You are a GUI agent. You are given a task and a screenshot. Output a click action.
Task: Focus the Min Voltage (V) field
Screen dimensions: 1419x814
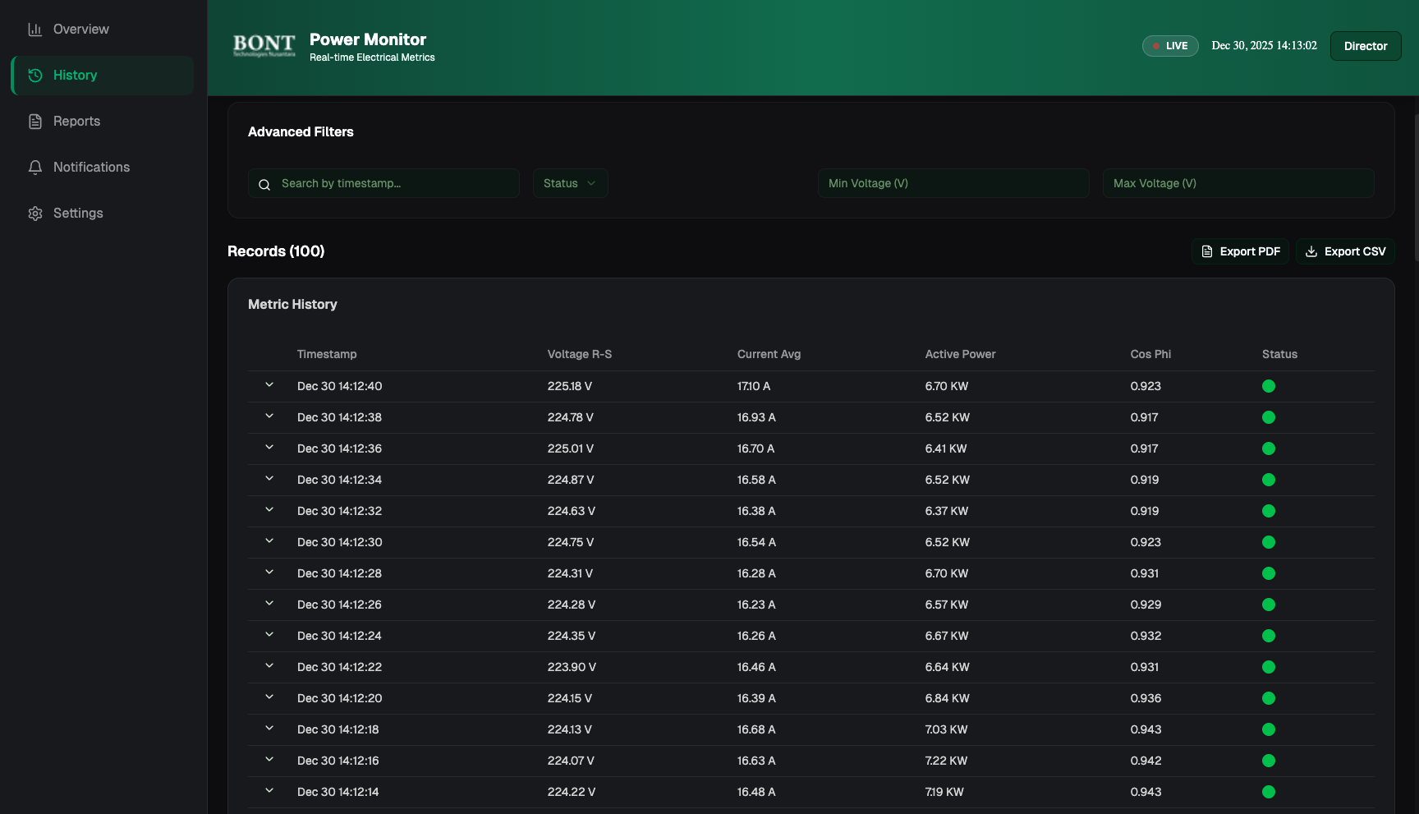coord(953,183)
